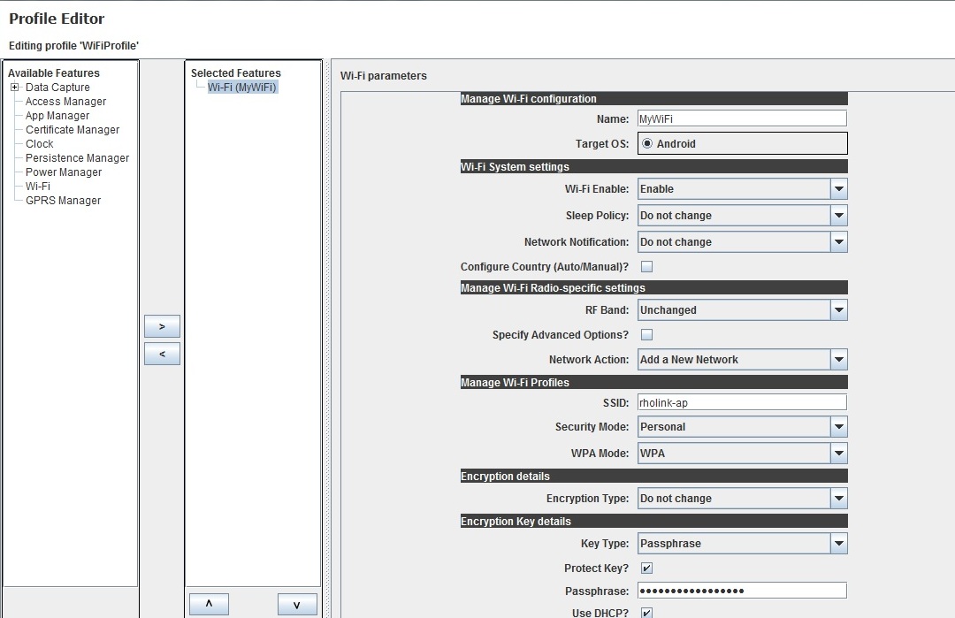Toggle Configure Country (Auto/Manual) checkbox
Image resolution: width=955 pixels, height=618 pixels.
click(646, 266)
